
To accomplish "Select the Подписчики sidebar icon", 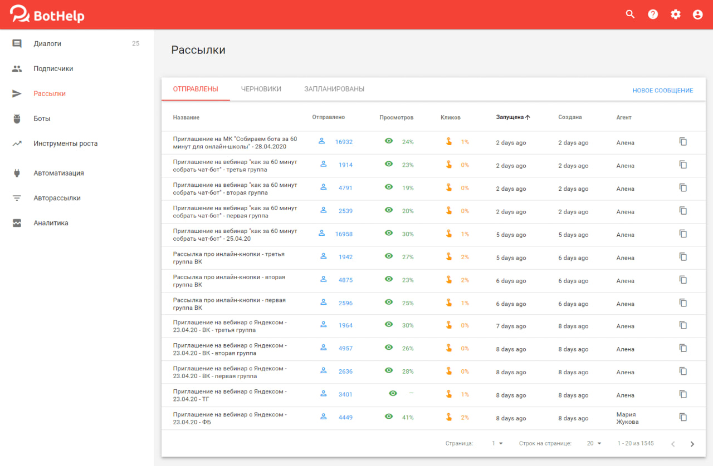I will pyautogui.click(x=17, y=68).
